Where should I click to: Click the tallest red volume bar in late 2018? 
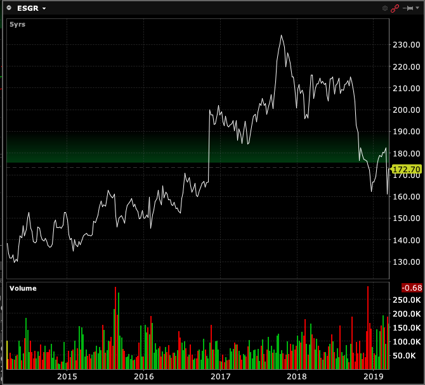[368, 327]
